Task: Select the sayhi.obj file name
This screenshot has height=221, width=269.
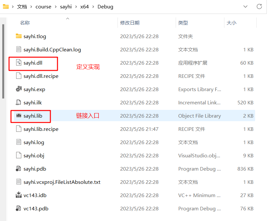Action: (34, 155)
